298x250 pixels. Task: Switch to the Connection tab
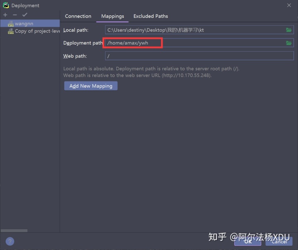tap(78, 16)
